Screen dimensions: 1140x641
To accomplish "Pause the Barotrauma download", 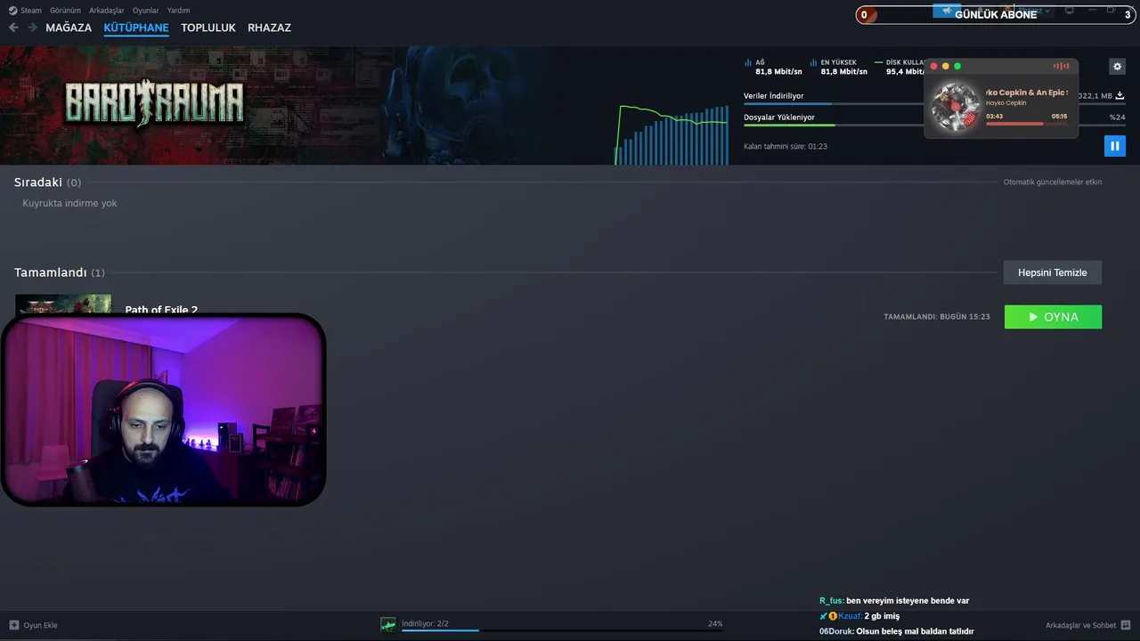I will 1114,146.
